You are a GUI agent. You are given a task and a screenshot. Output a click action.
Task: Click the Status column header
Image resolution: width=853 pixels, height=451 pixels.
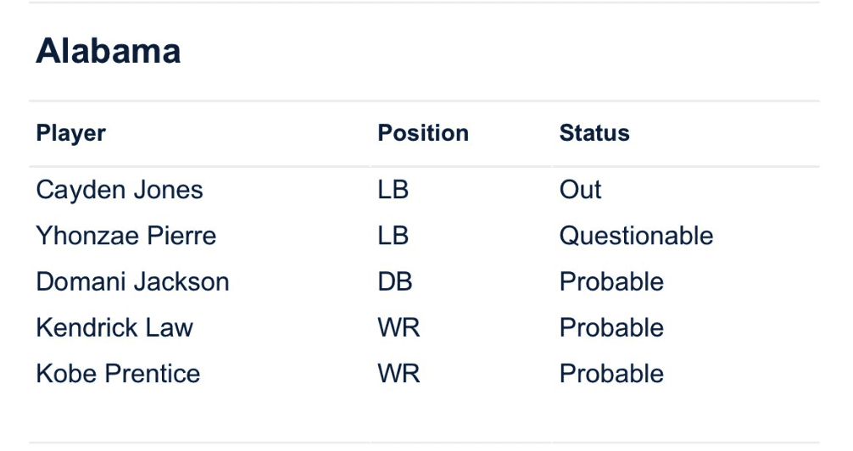[594, 133]
